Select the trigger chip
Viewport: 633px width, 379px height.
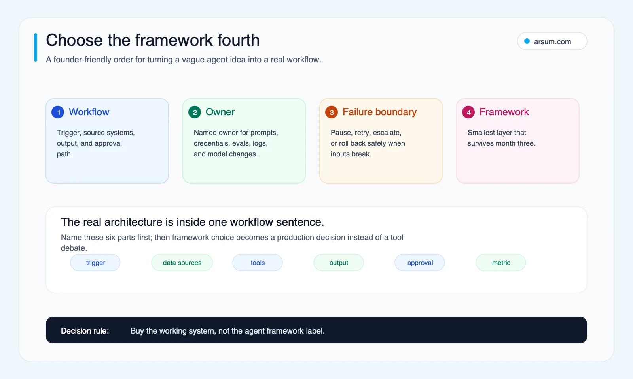click(95, 263)
